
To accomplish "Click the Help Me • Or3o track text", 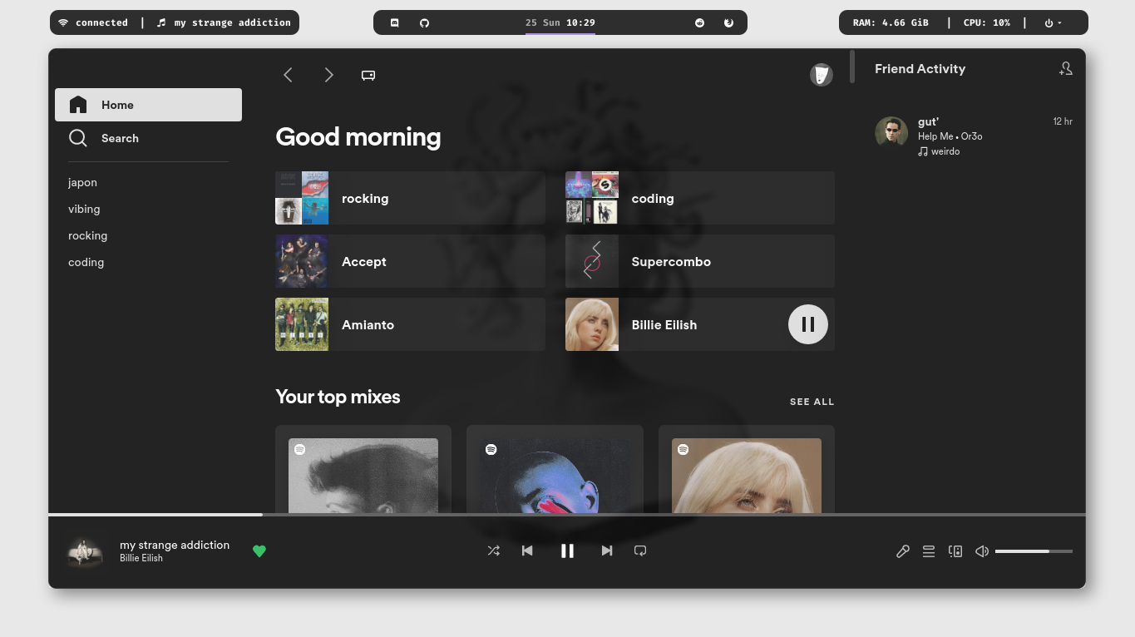I will click(950, 136).
